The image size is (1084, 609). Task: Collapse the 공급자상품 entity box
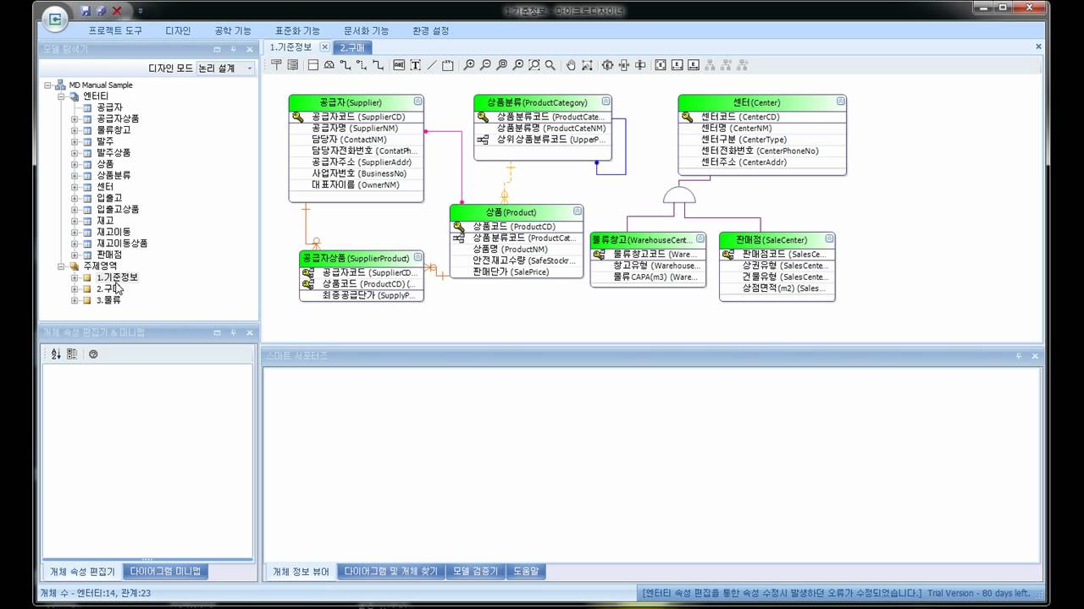click(418, 257)
